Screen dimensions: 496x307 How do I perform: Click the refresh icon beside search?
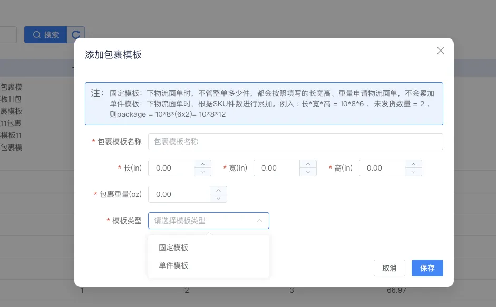tap(76, 35)
